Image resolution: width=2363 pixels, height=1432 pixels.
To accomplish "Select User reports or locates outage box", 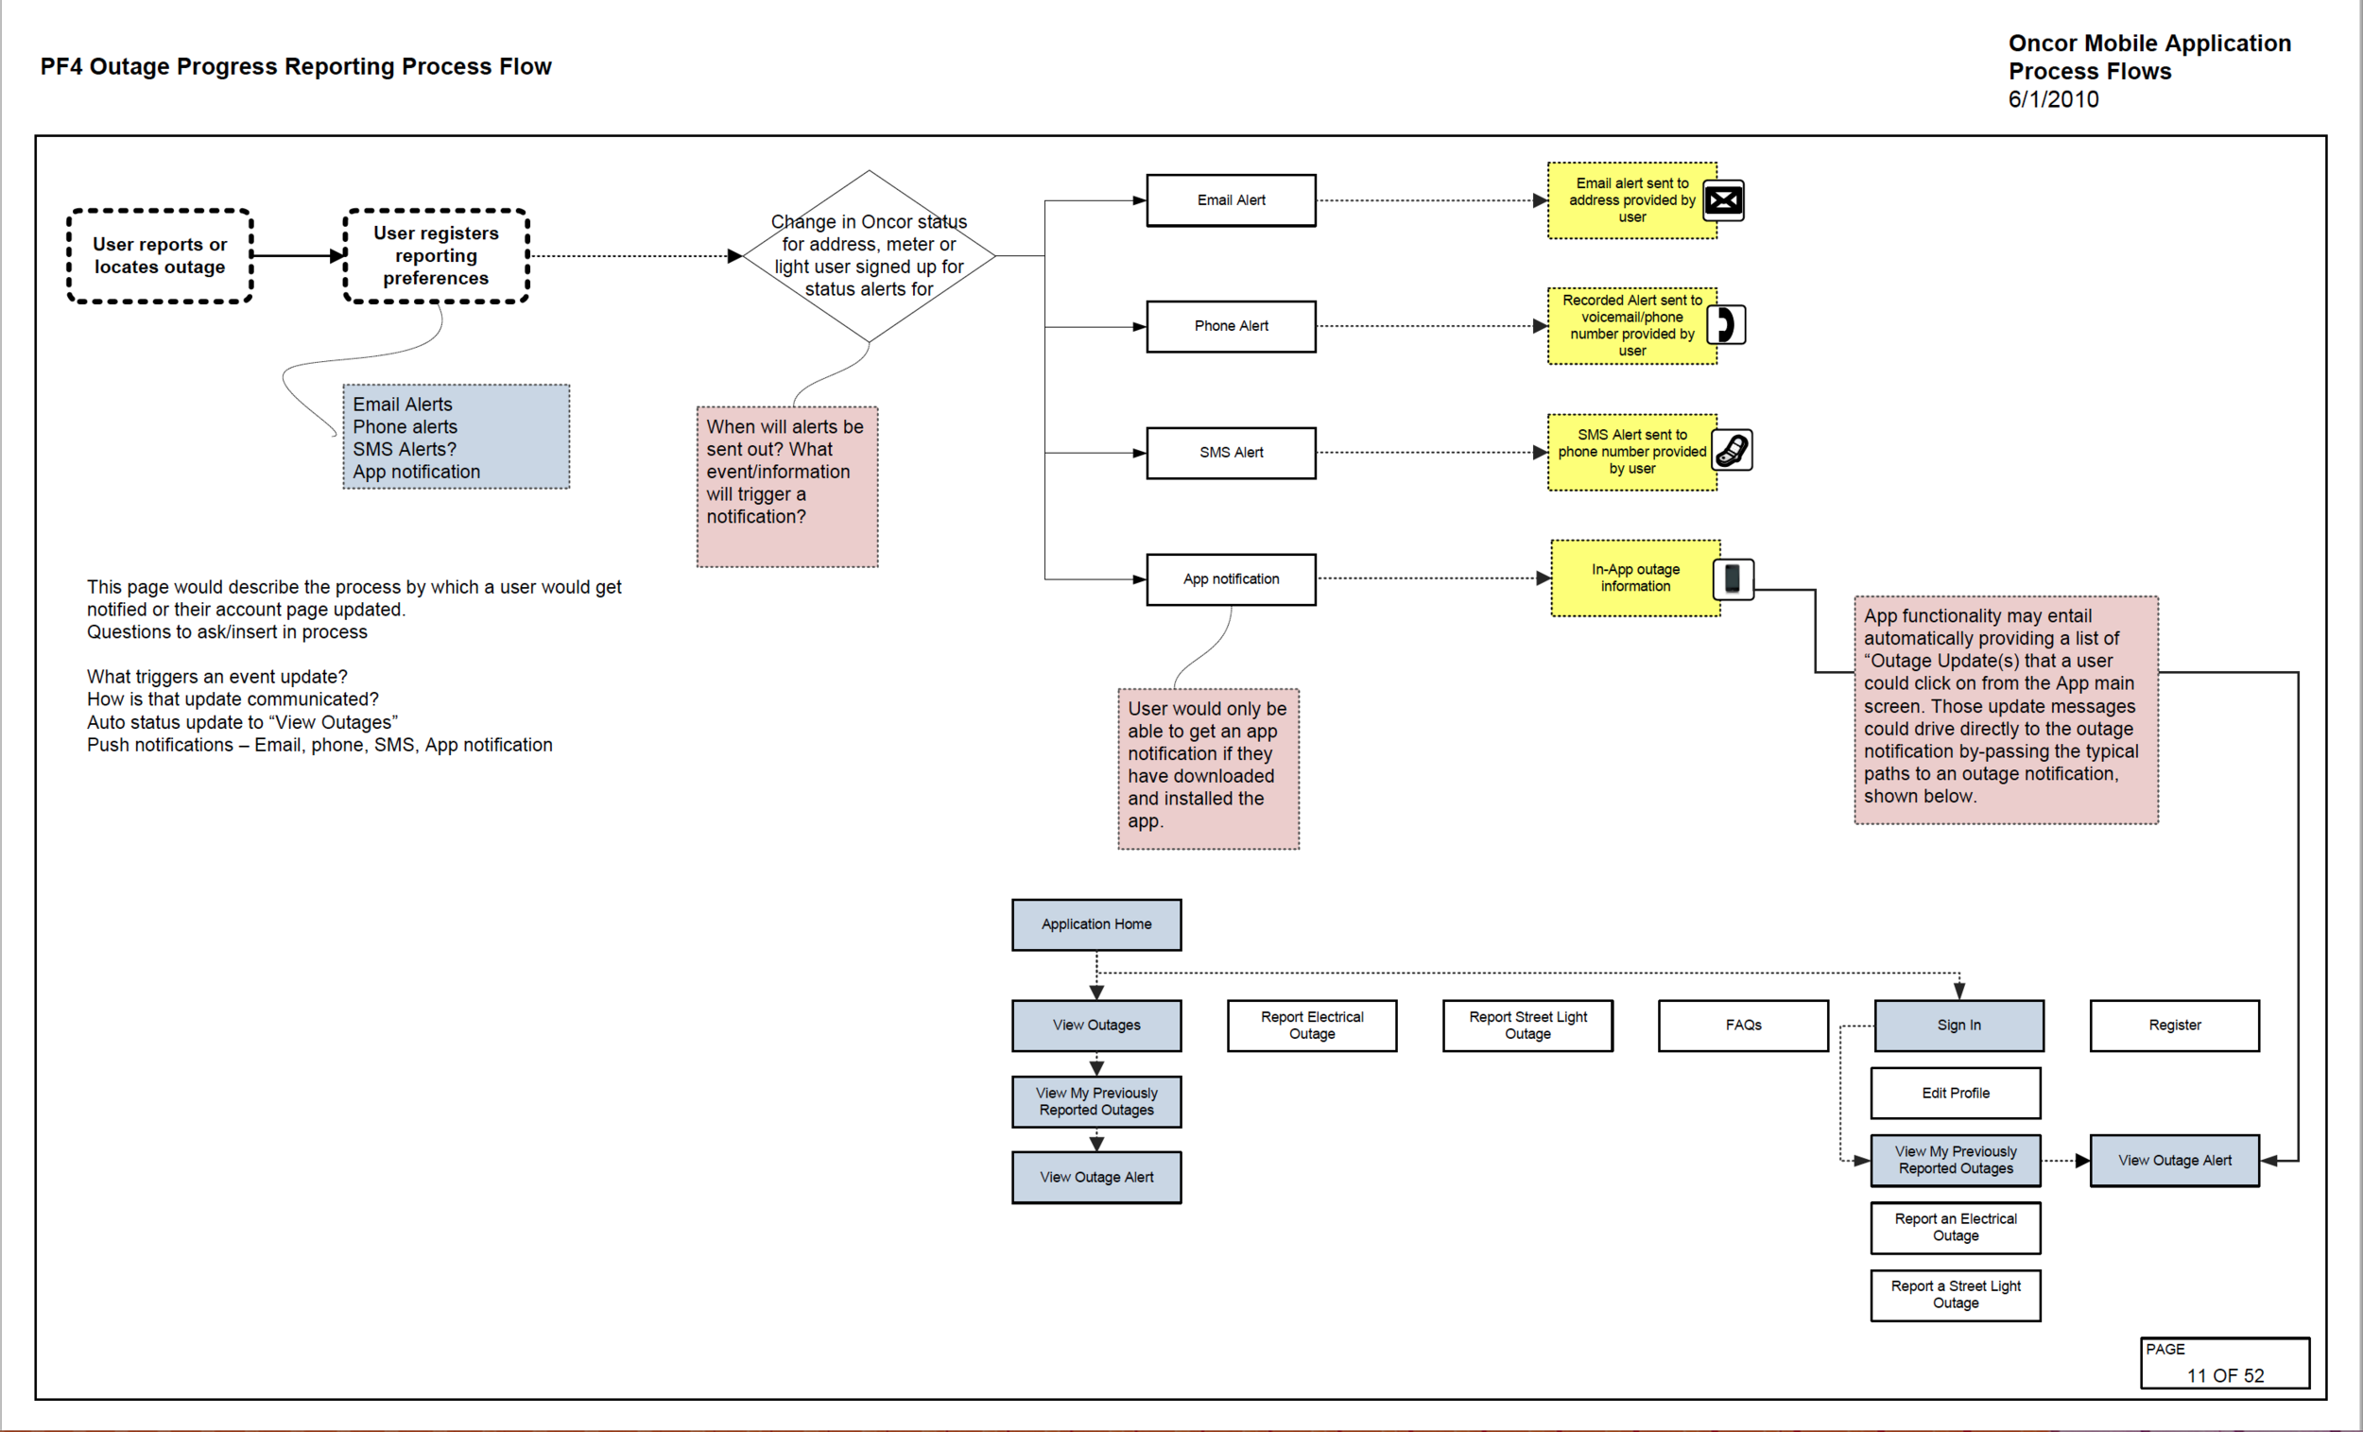I will (160, 256).
